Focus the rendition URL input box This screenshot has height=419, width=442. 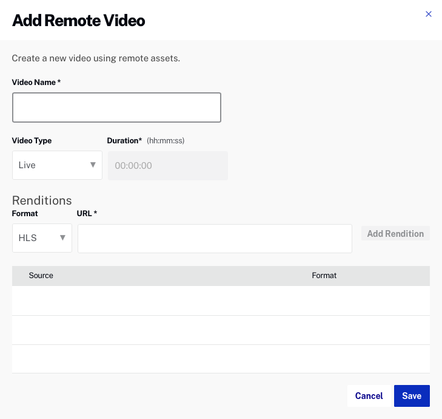click(215, 239)
